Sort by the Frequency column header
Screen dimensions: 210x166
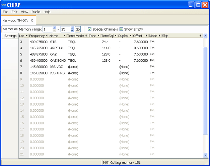pyautogui.click(x=39, y=36)
